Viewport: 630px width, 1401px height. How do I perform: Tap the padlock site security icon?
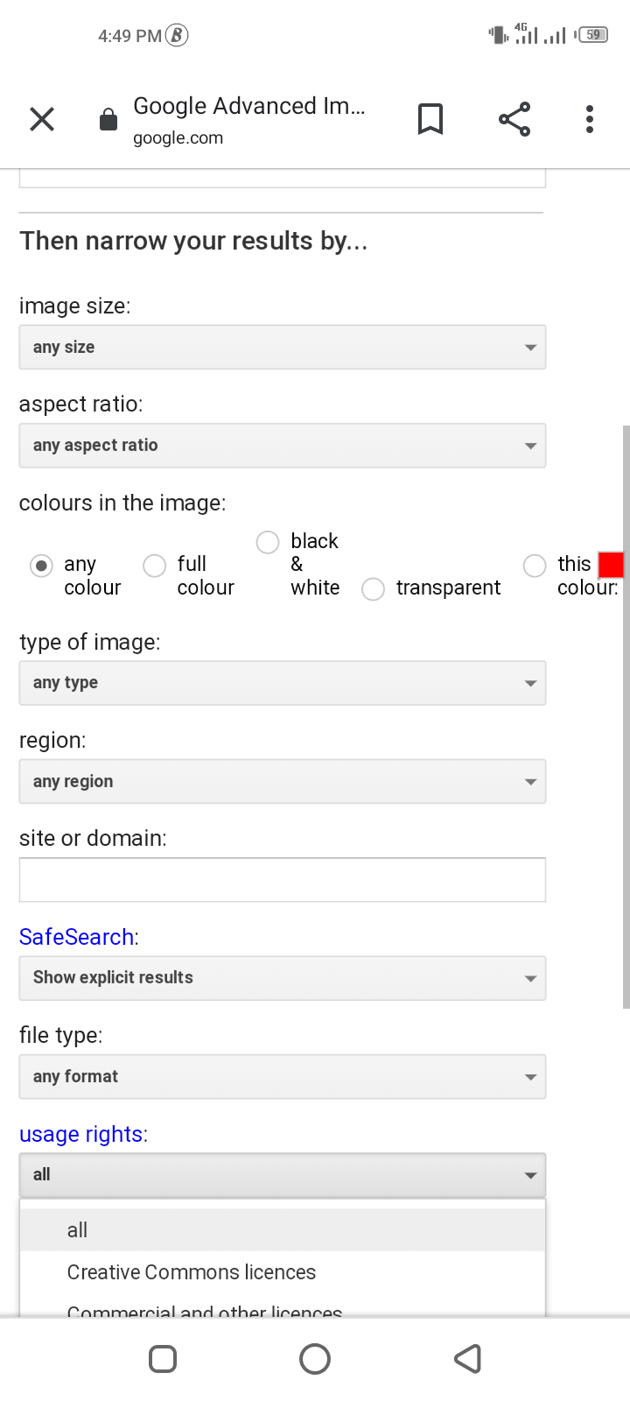point(108,120)
